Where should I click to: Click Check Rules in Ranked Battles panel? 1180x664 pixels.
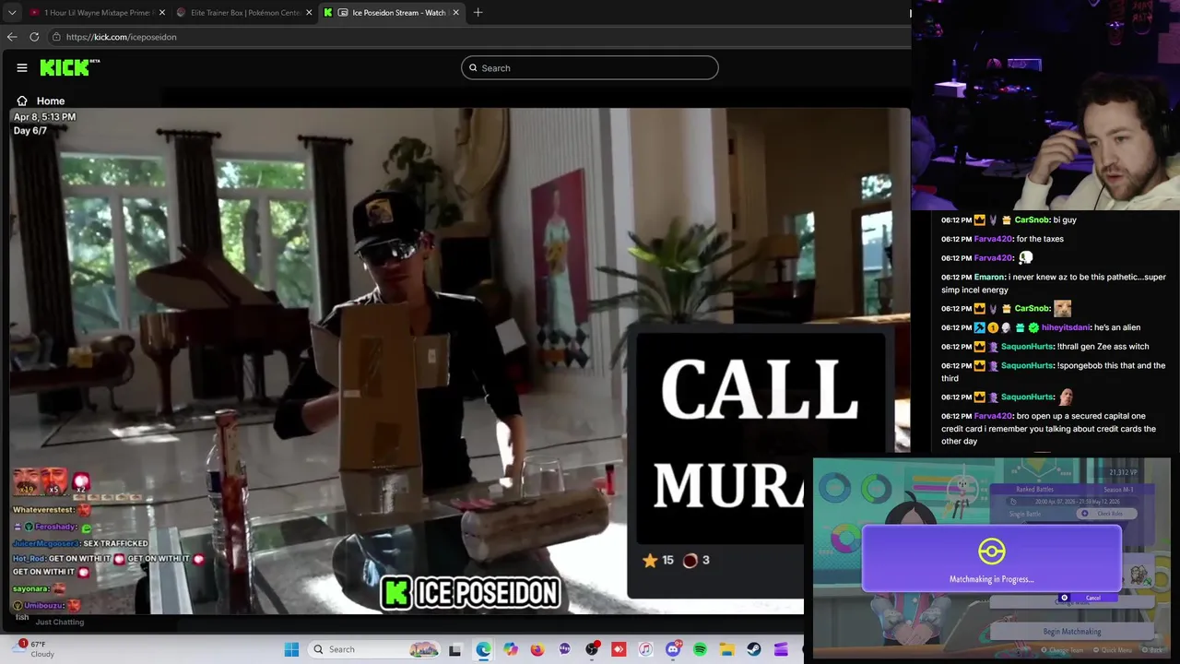[x=1109, y=514]
